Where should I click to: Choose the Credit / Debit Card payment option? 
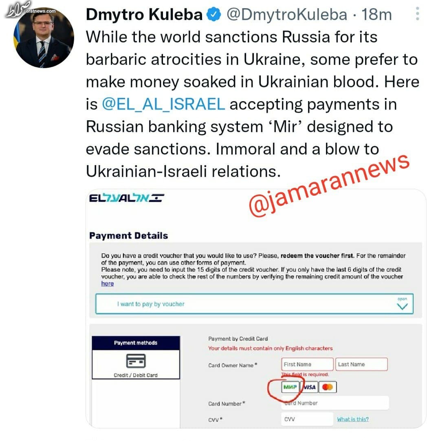136,364
